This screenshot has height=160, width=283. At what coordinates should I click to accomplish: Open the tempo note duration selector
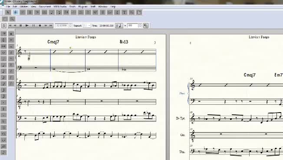click(x=119, y=26)
